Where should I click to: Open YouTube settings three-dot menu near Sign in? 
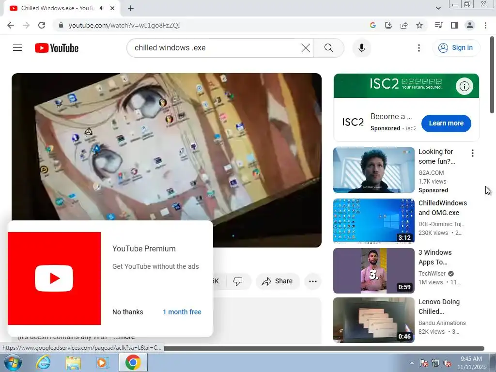point(419,48)
